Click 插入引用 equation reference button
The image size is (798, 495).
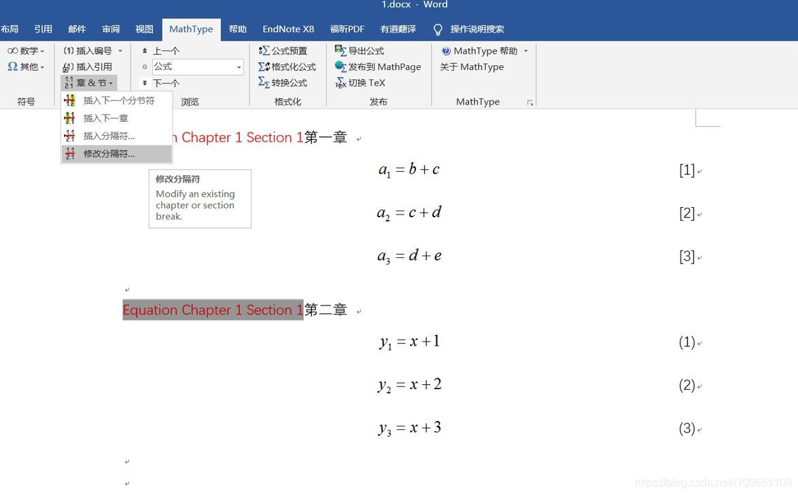88,67
